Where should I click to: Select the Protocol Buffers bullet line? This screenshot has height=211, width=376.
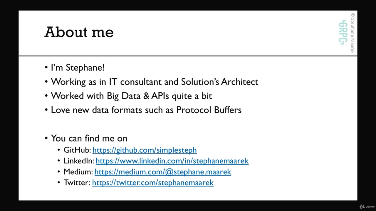[146, 110]
